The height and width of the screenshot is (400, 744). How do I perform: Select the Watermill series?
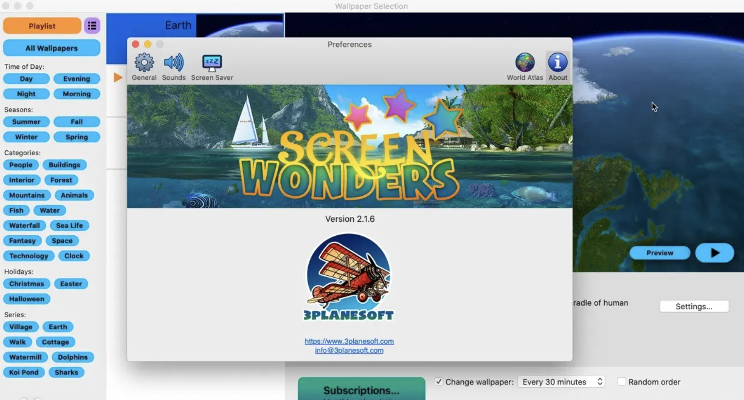point(25,357)
